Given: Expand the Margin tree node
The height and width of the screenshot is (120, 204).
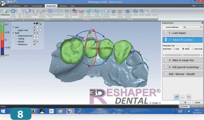Looking at the screenshot, I should pos(16,41).
